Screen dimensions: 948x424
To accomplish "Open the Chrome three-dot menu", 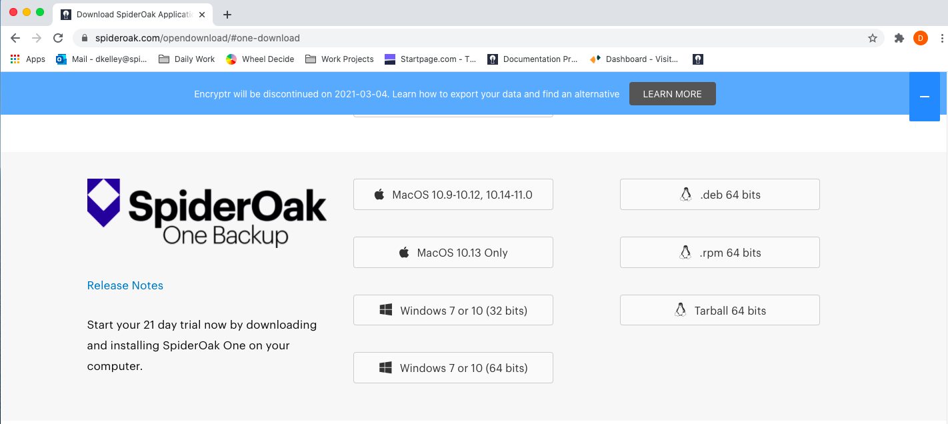I will coord(941,38).
